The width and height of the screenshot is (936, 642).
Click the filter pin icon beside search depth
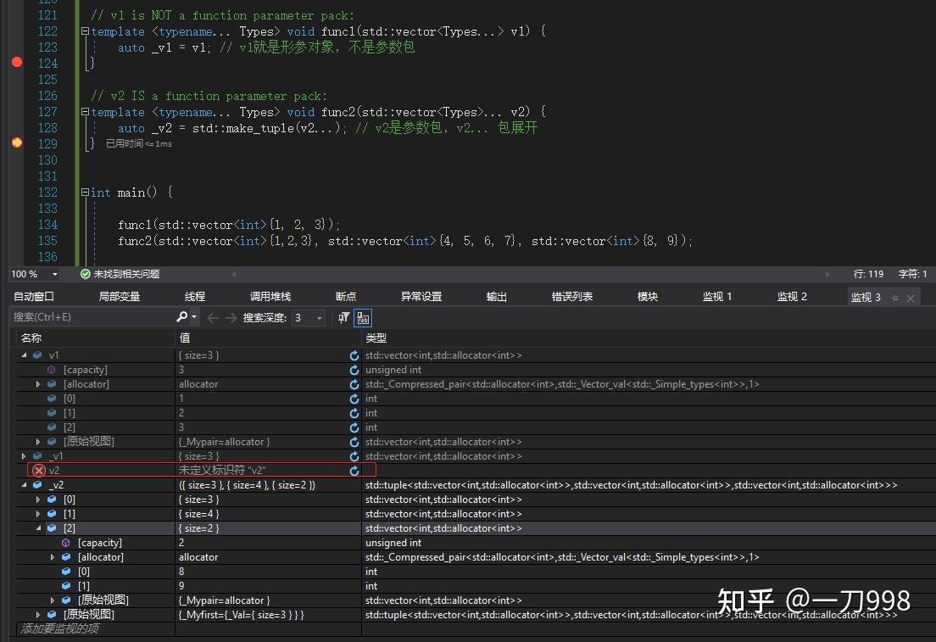[x=343, y=318]
